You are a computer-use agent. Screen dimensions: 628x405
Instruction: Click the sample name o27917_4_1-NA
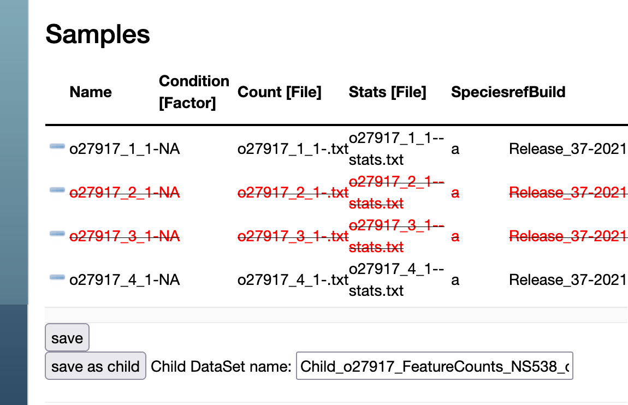[124, 280]
